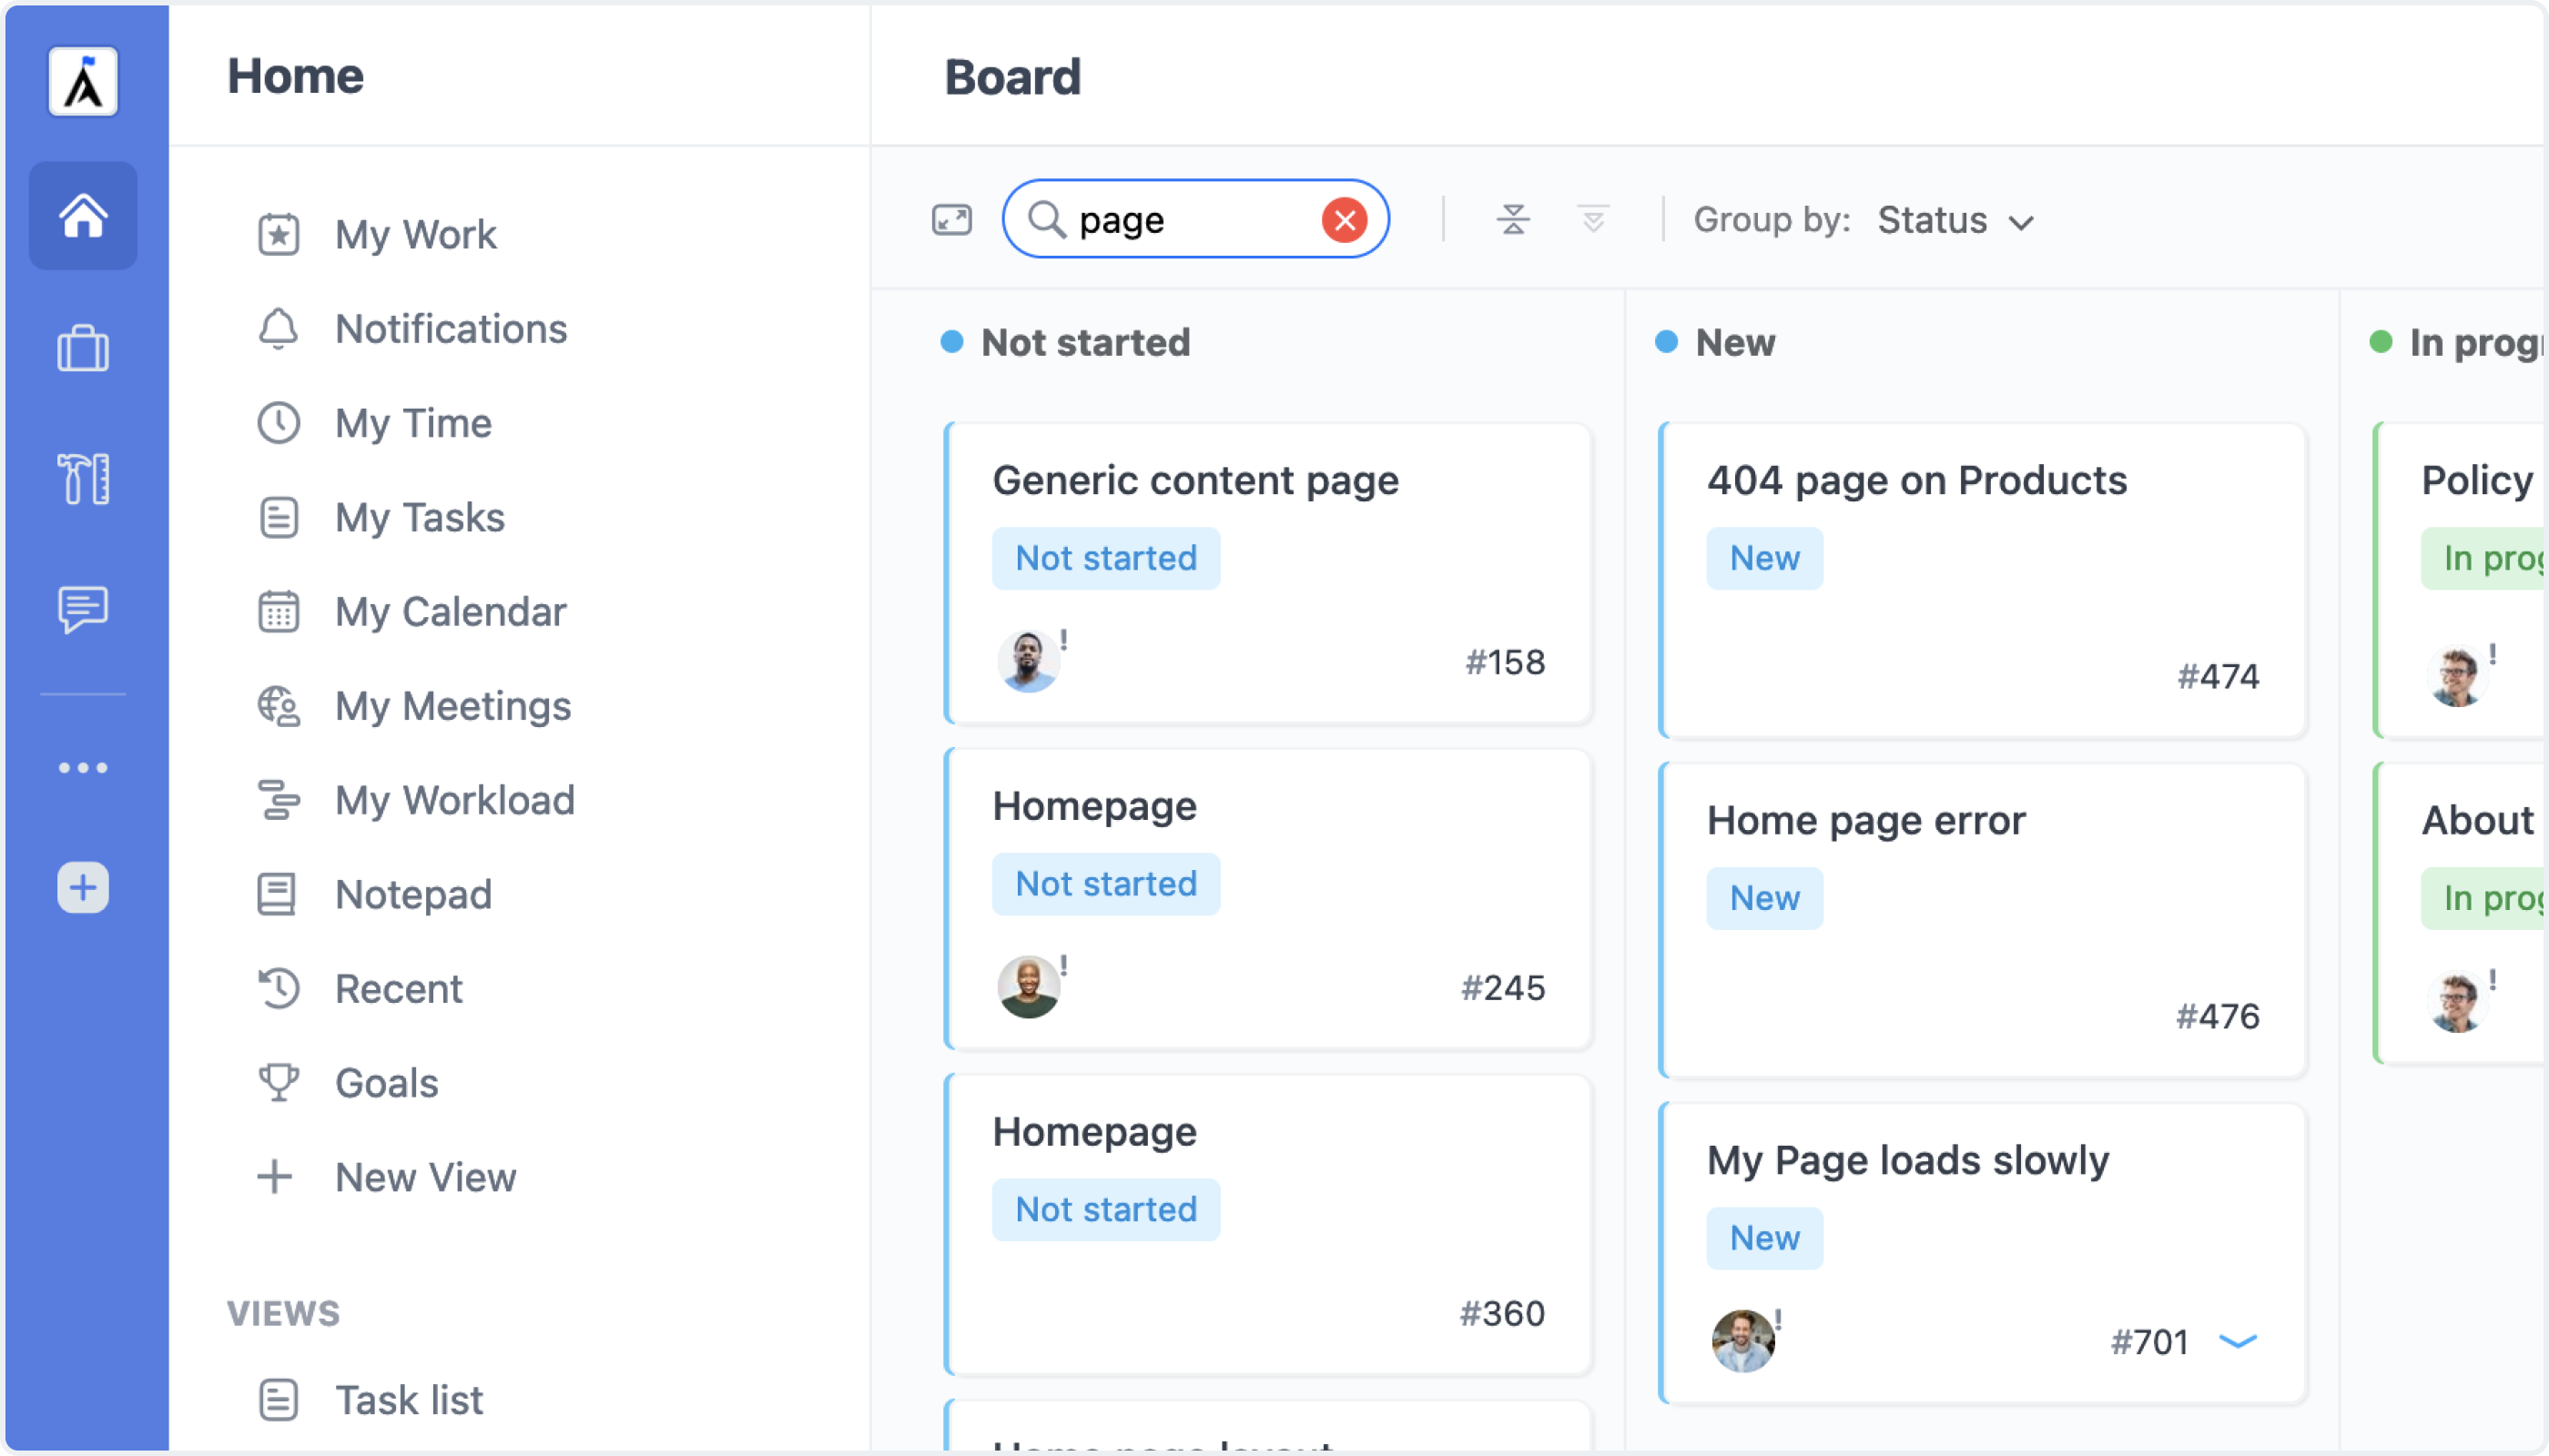Open My Calendar view
The height and width of the screenshot is (1456, 2549).
pos(451,612)
